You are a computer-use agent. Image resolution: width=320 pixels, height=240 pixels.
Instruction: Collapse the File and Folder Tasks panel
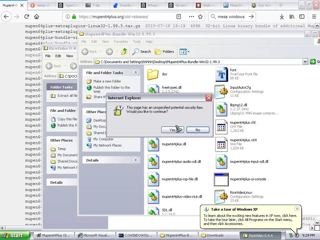point(136,72)
